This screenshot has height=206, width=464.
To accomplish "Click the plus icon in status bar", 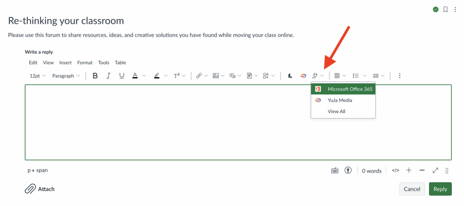I will 409,171.
